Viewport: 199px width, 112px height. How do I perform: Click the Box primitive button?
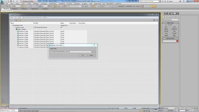(x=166, y=27)
